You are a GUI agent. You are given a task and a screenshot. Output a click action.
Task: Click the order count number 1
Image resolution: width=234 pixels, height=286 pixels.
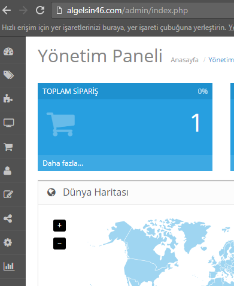[x=196, y=123]
